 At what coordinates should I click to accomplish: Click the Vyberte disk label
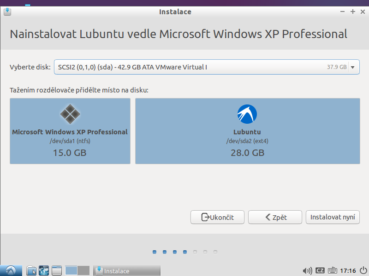coord(30,67)
